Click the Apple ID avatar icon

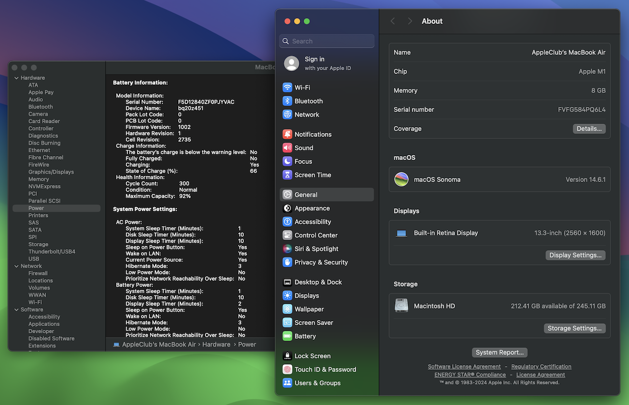pos(291,63)
